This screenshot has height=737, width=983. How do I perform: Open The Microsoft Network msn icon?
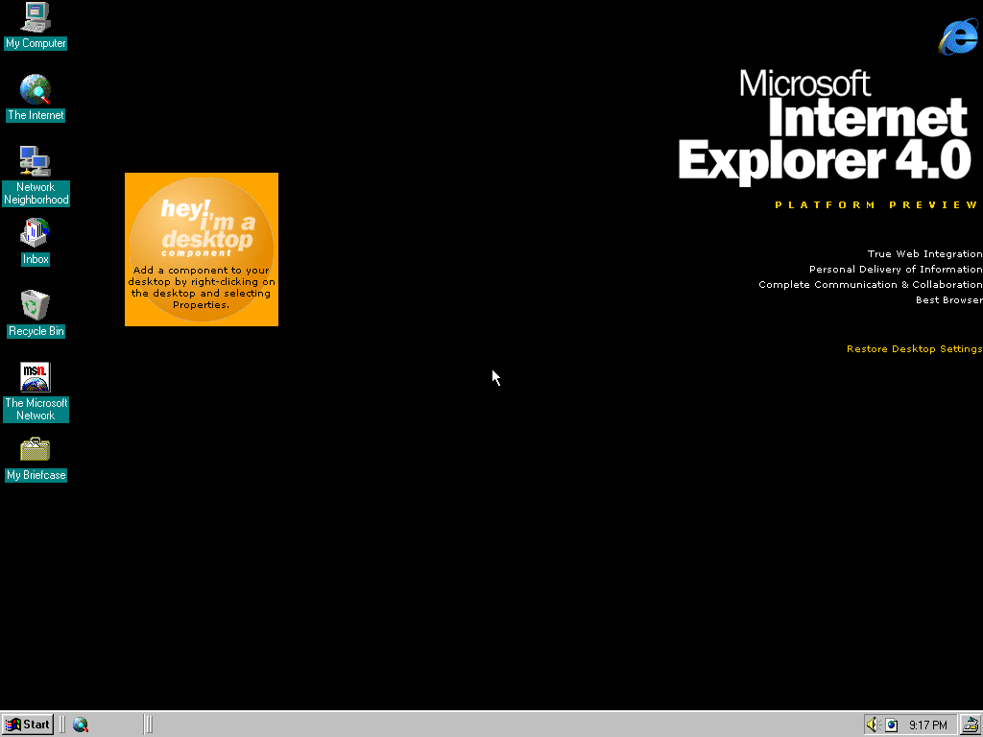tap(36, 377)
